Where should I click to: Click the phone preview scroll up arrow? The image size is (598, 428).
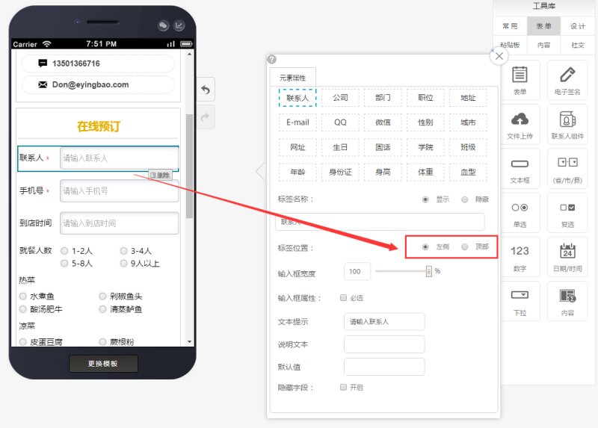pos(190,55)
